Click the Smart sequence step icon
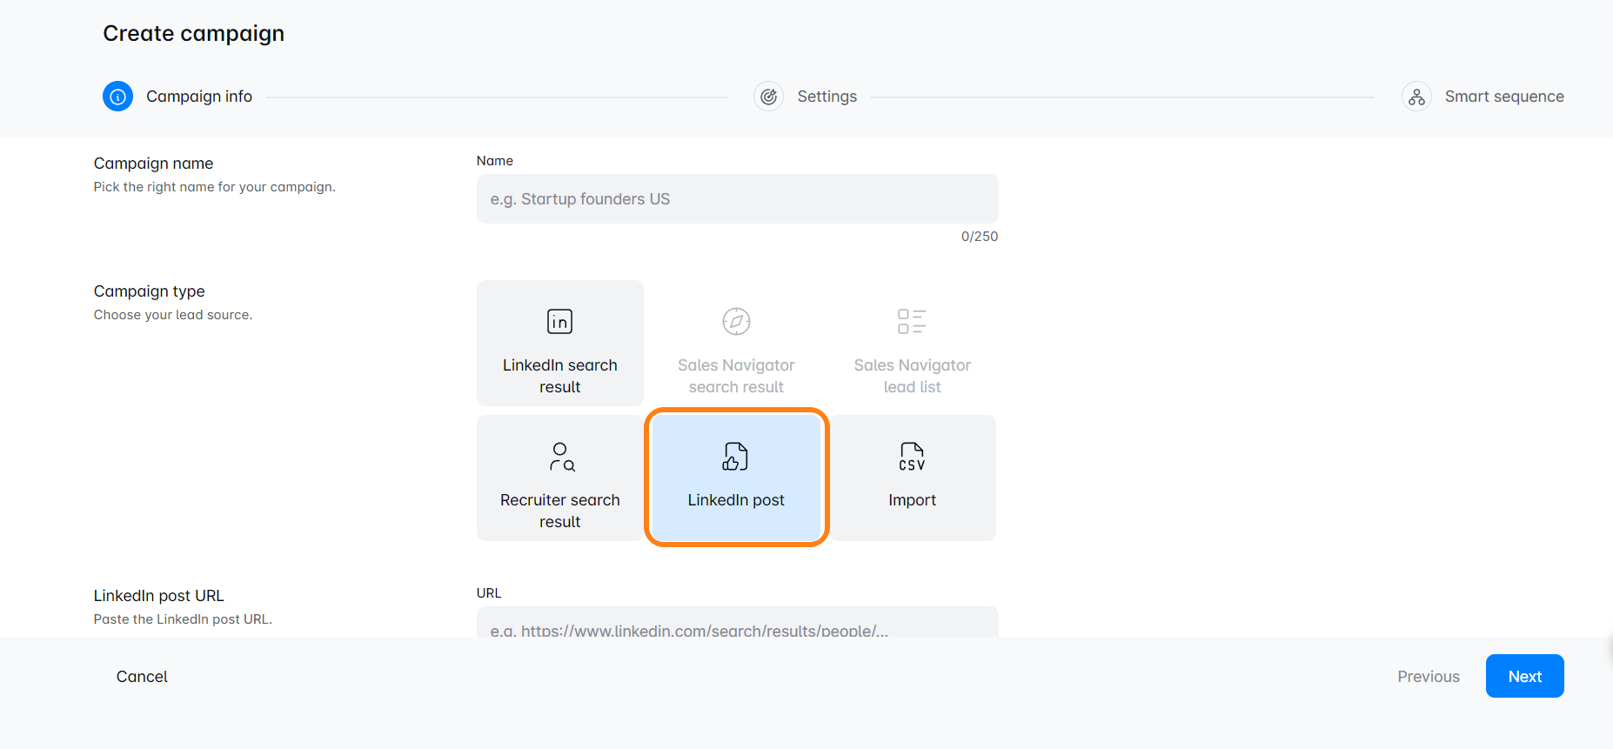The image size is (1613, 749). (x=1416, y=97)
